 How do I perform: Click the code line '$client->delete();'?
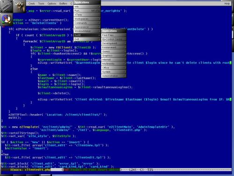(54, 93)
